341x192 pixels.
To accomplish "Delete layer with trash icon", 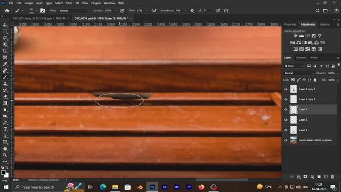I will 332,177.
